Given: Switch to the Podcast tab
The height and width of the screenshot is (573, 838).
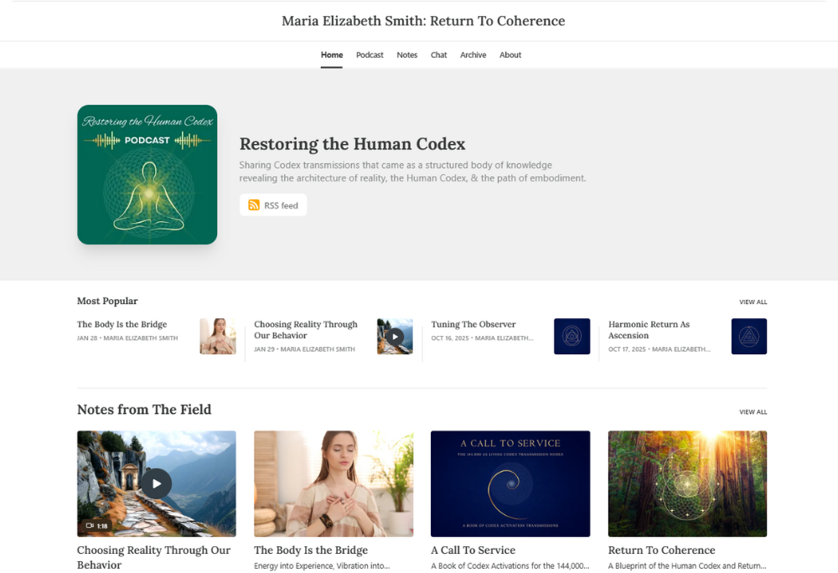Looking at the screenshot, I should [370, 54].
